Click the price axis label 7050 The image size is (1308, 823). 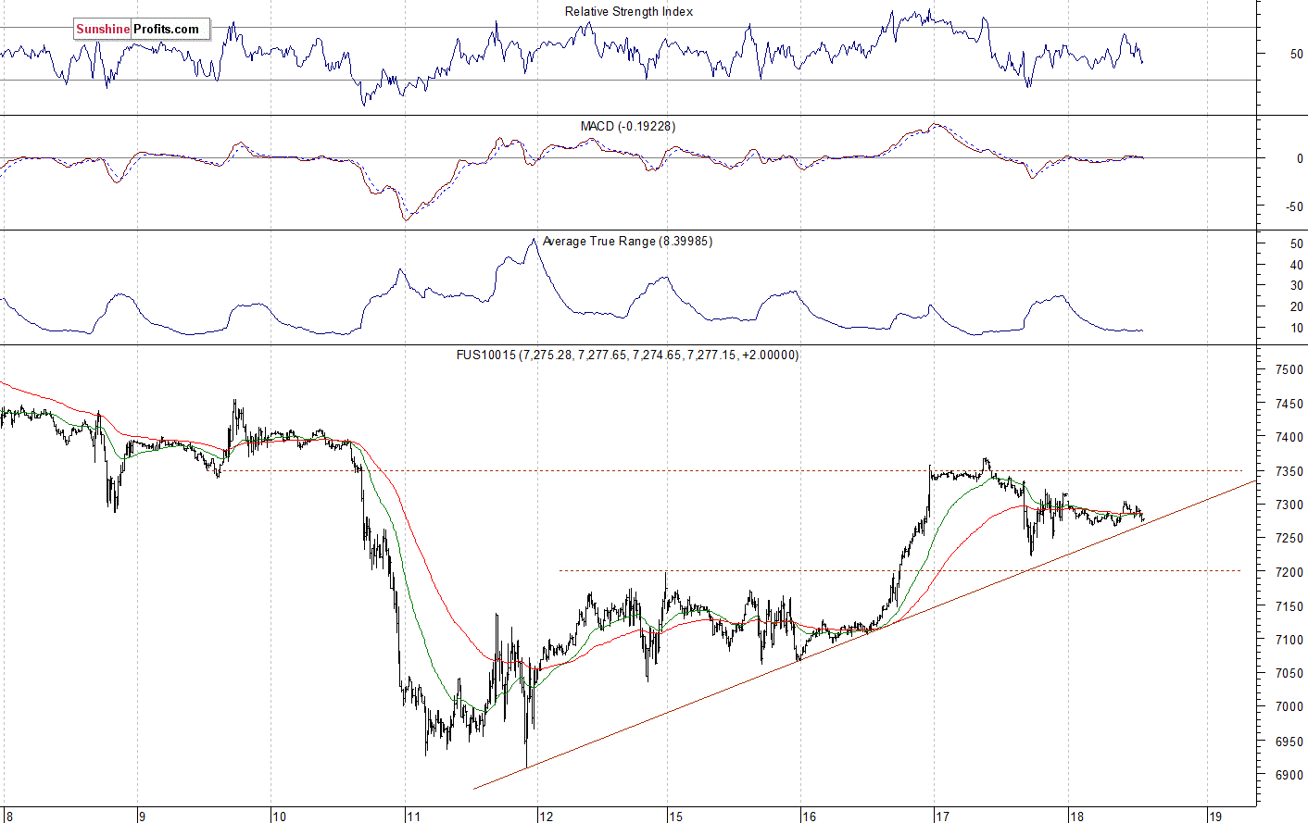click(x=1289, y=674)
